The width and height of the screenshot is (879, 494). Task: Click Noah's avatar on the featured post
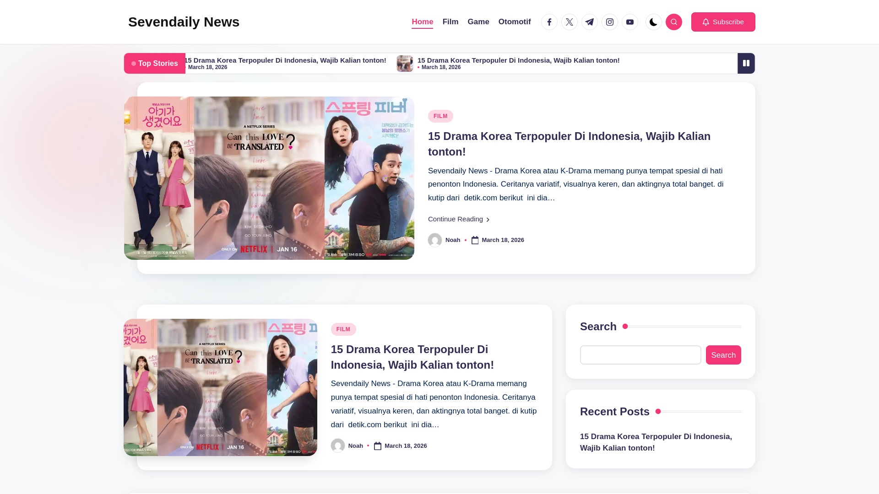435,240
